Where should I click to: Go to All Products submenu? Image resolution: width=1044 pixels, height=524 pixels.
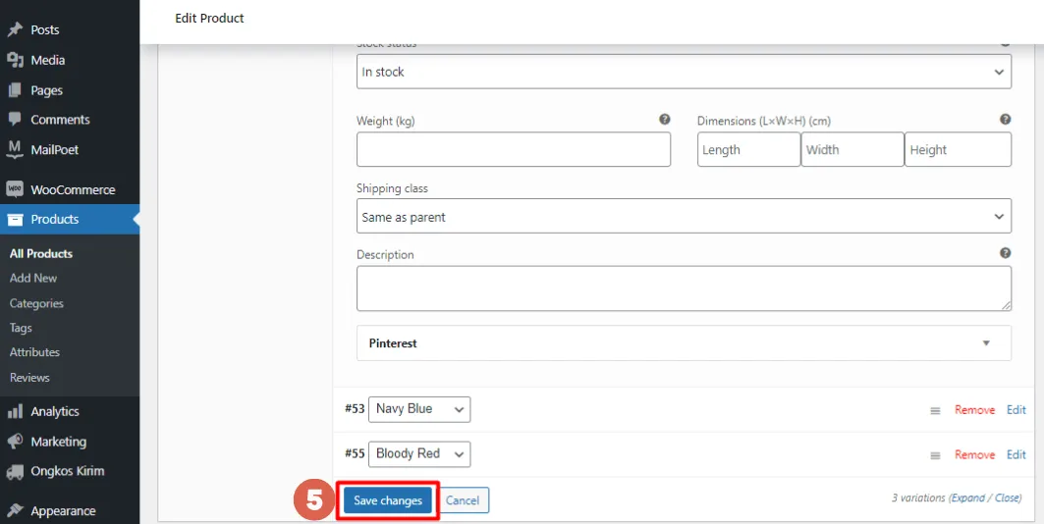click(41, 253)
